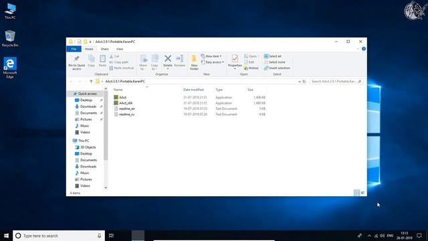Click the volume icon in tray
Screen dimensions: 428x241
pos(382,236)
